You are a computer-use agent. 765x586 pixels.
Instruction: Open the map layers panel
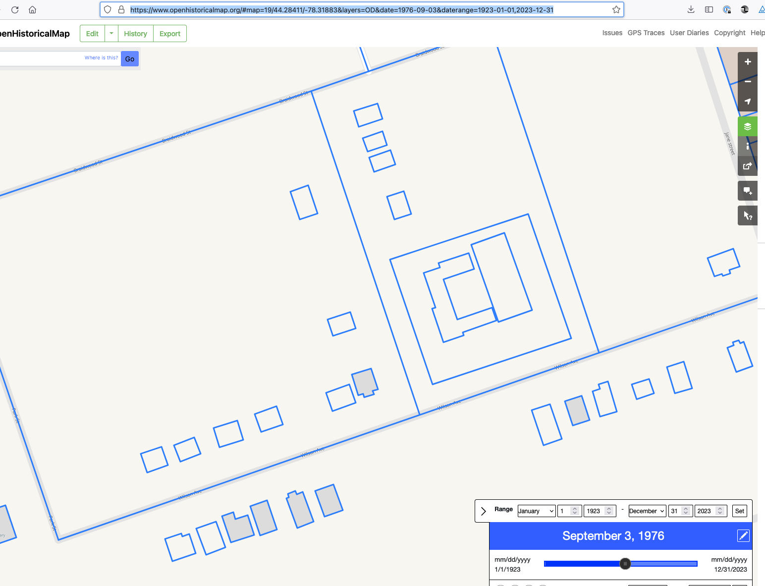[x=748, y=126]
